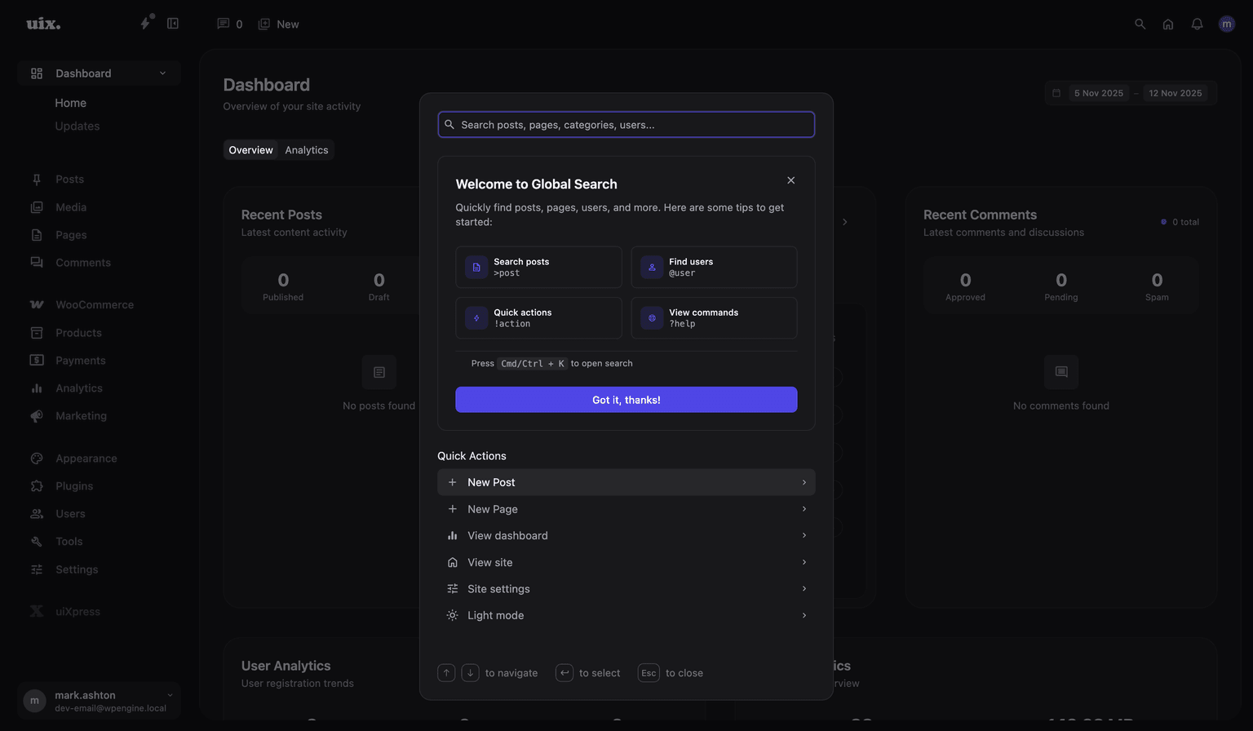Open comments counter icon in top bar
The height and width of the screenshot is (731, 1253).
[x=222, y=24]
